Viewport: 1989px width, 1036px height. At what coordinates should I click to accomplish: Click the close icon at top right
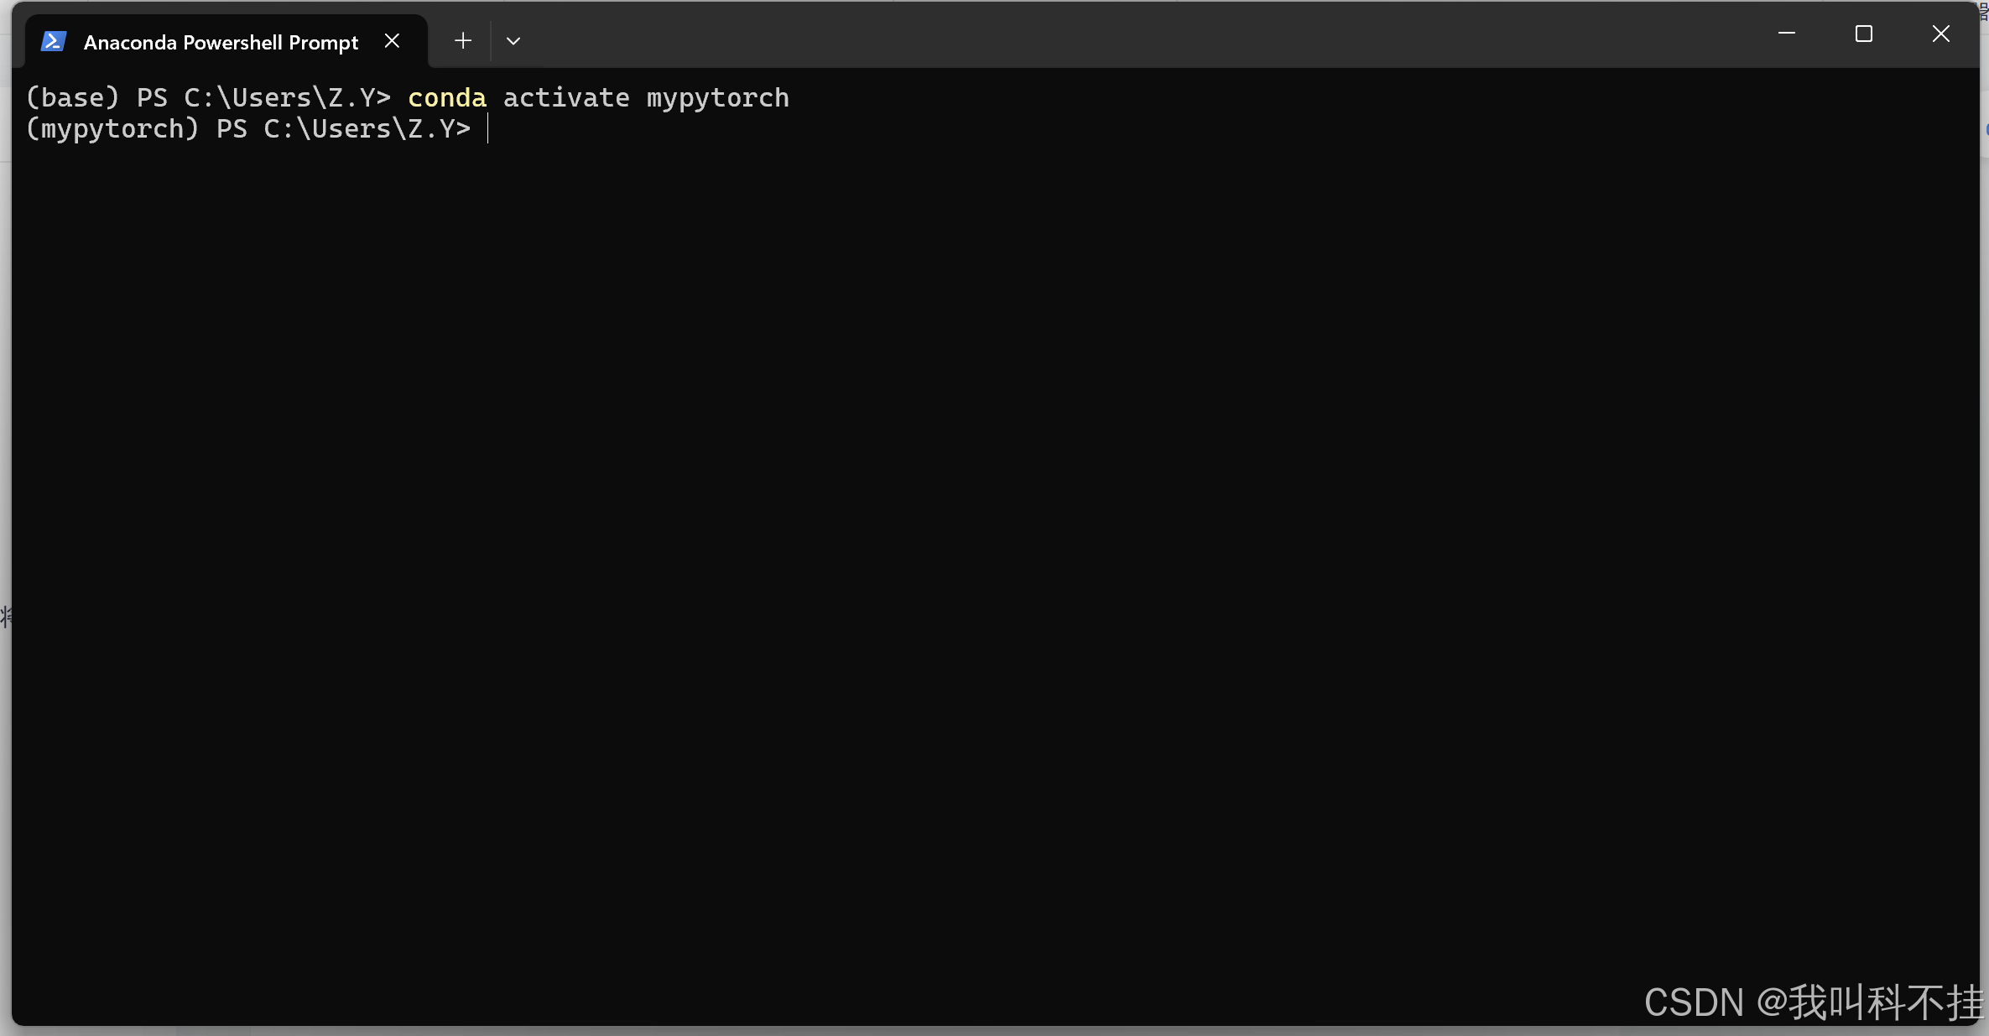click(x=1942, y=34)
